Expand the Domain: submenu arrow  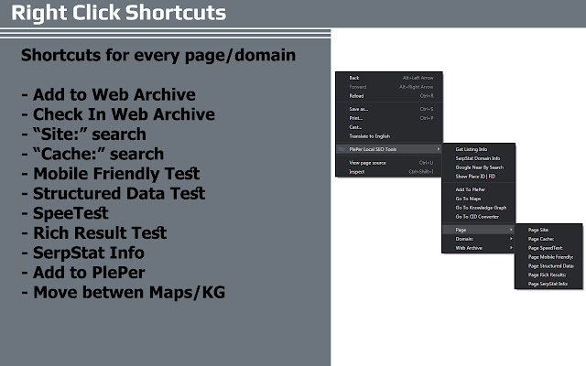511,239
